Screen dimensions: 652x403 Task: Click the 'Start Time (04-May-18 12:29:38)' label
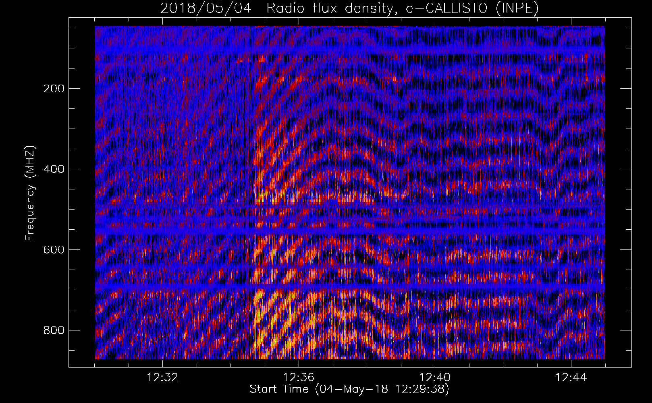point(349,389)
